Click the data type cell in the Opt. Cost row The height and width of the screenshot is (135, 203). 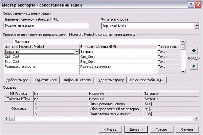pos(169,57)
